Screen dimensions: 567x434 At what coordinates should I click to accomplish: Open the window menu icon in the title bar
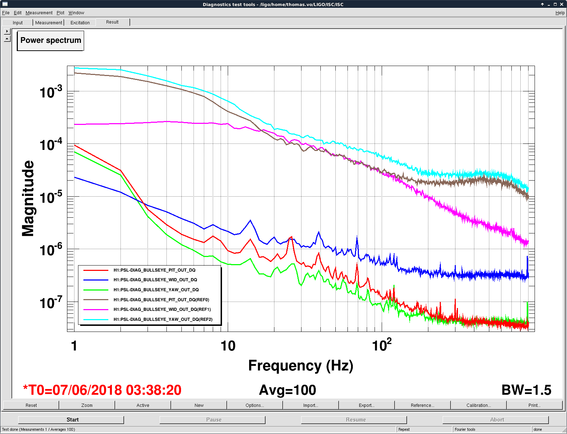pos(5,4)
